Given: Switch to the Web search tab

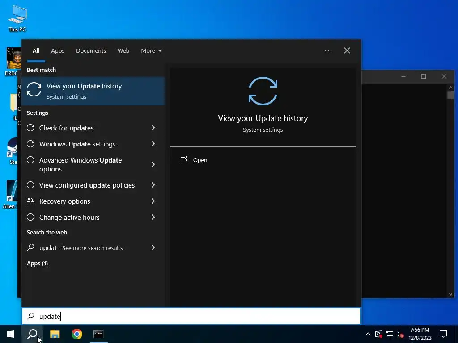Looking at the screenshot, I should coord(123,51).
